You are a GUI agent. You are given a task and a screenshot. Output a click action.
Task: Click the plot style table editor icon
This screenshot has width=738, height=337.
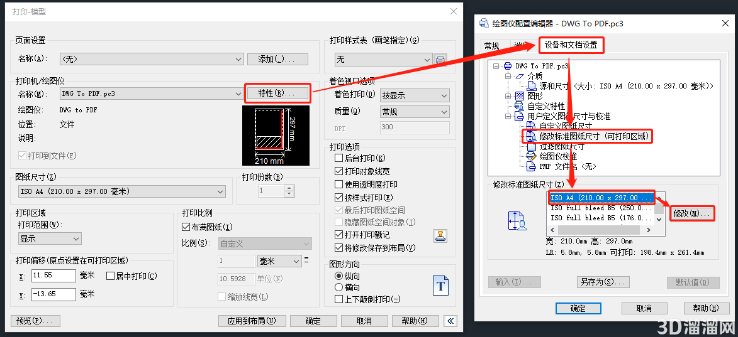pyautogui.click(x=440, y=60)
